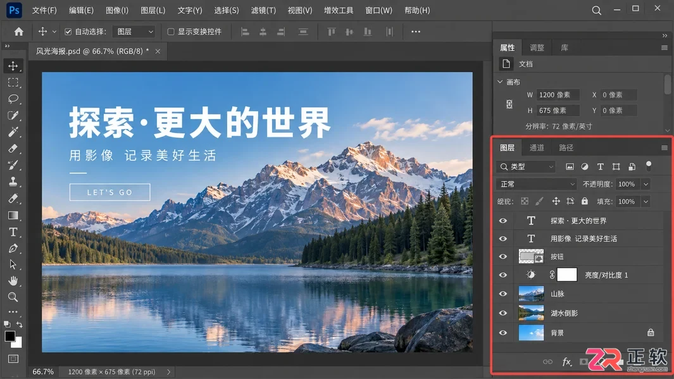The image size is (674, 379).
Task: Select the Path Selection arrow tool
Action: click(13, 264)
